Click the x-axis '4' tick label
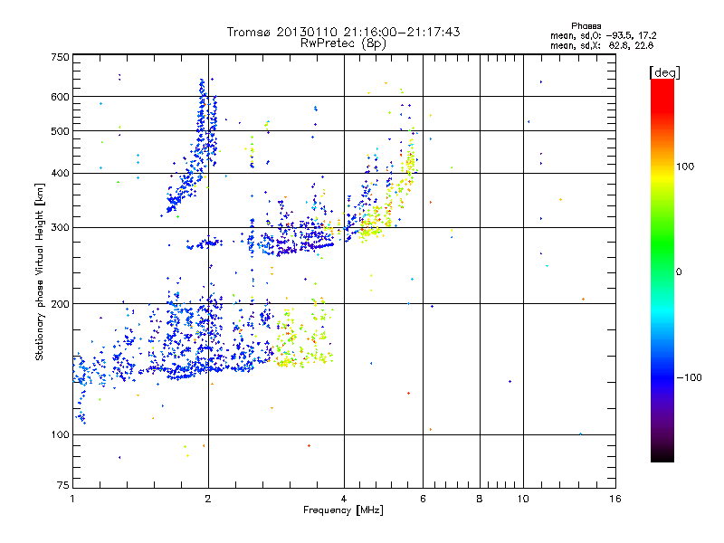The width and height of the screenshot is (724, 543). click(x=344, y=499)
